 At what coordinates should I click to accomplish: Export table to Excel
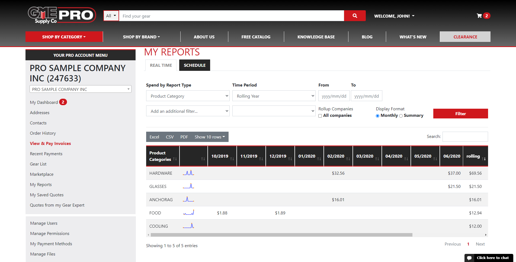154,137
